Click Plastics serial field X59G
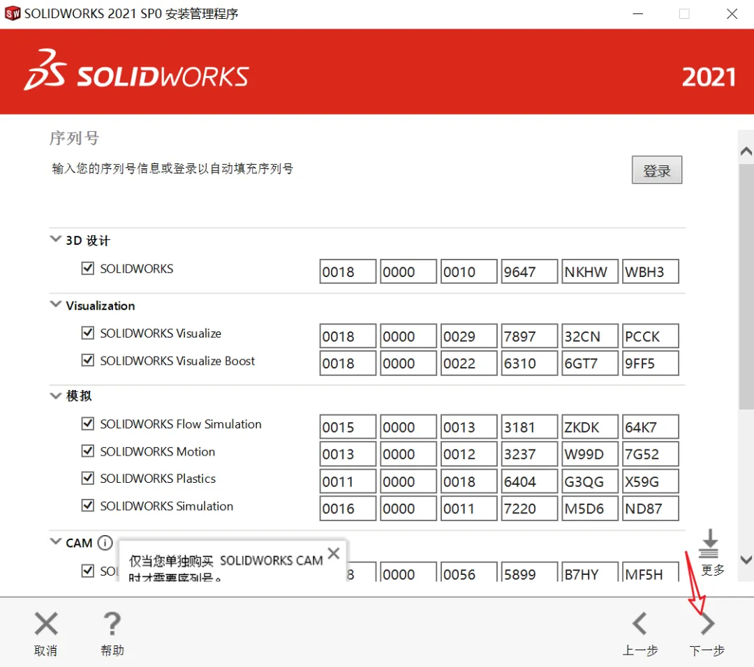Viewport: 754px width, 667px height. pos(651,481)
